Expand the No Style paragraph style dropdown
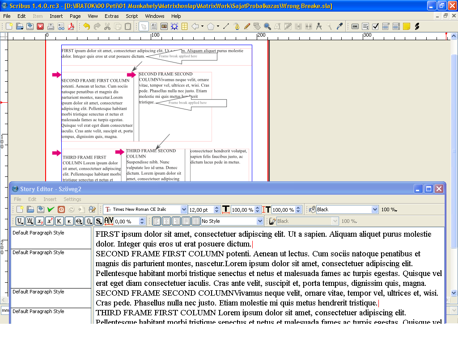 coord(260,221)
